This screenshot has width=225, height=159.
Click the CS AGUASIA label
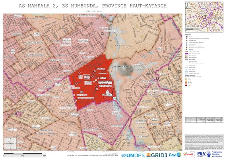(x=76, y=88)
